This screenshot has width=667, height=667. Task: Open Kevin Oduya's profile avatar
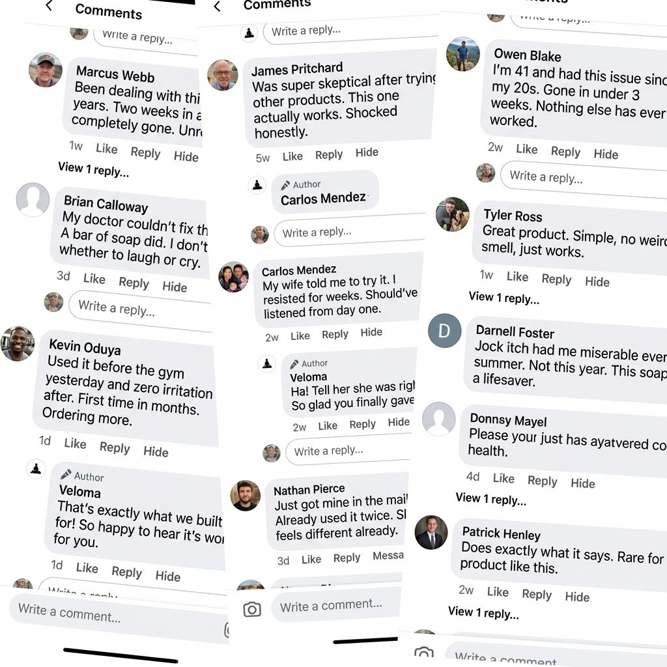click(x=18, y=343)
